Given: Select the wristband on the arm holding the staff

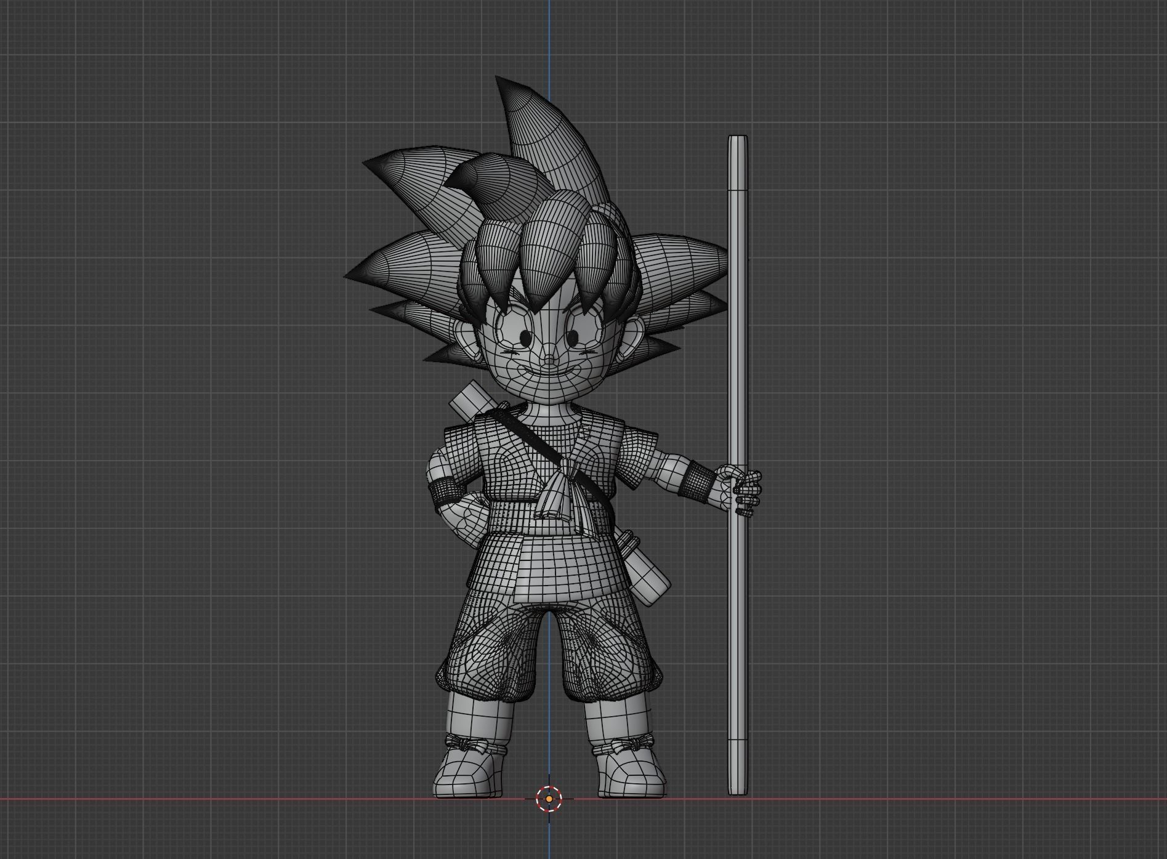Looking at the screenshot, I should pos(698,481).
